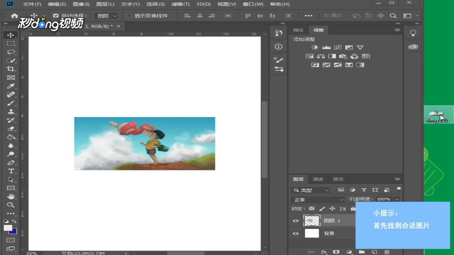Viewport: 454px width, 255px height.
Task: Add a Curves adjustment
Action: [338, 47]
